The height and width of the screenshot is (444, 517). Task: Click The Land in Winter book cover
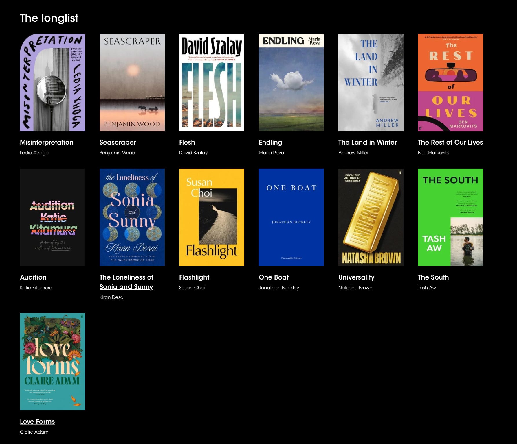pyautogui.click(x=371, y=82)
